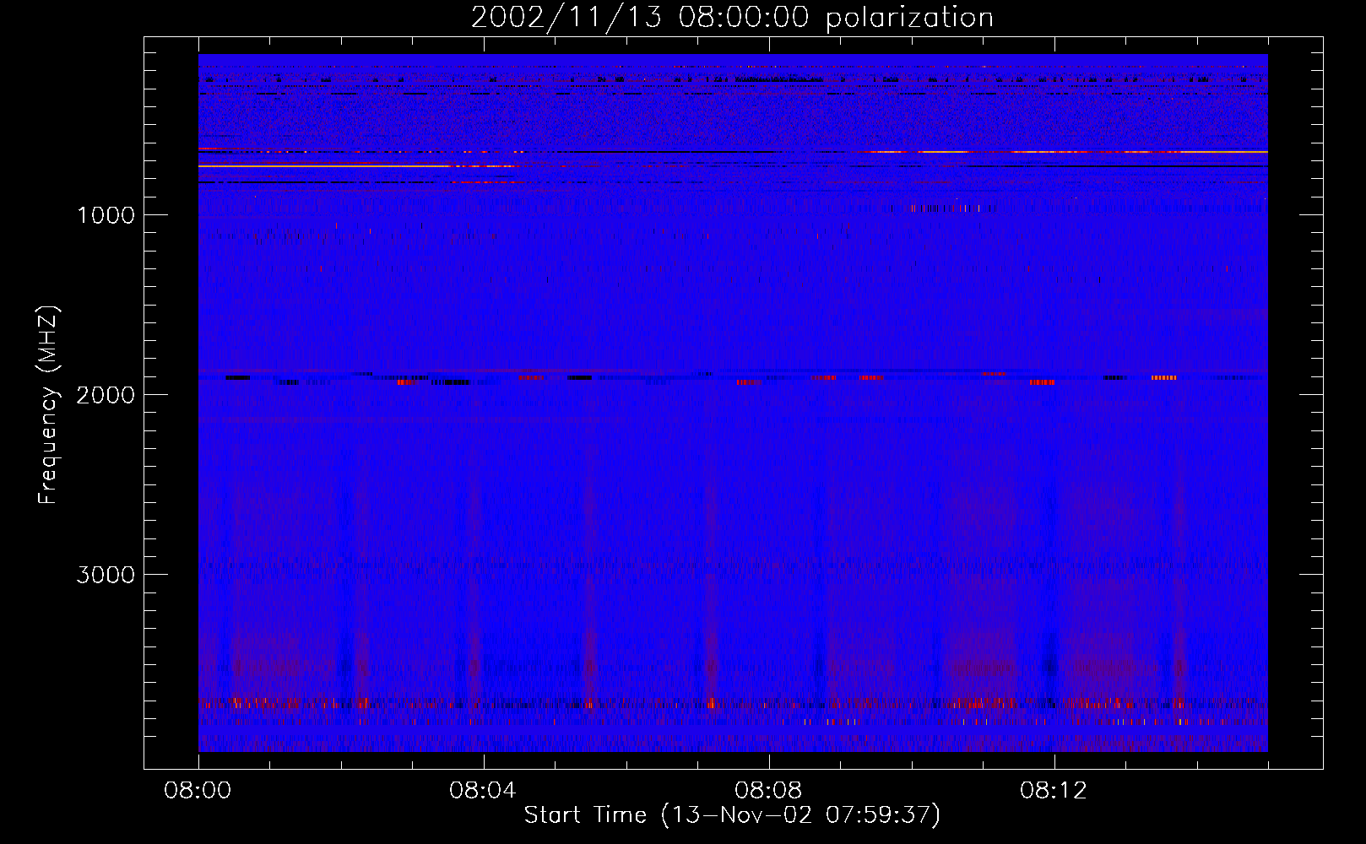Viewport: 1366px width, 844px height.
Task: Select the 1000 frequency tick label
Action: click(x=106, y=215)
